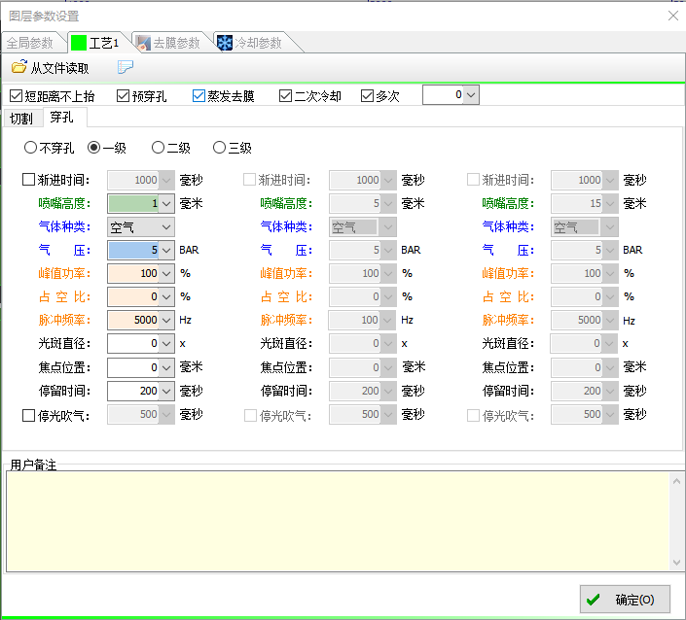686x620 pixels.
Task: Select the 二级 radio button
Action: pyautogui.click(x=158, y=148)
